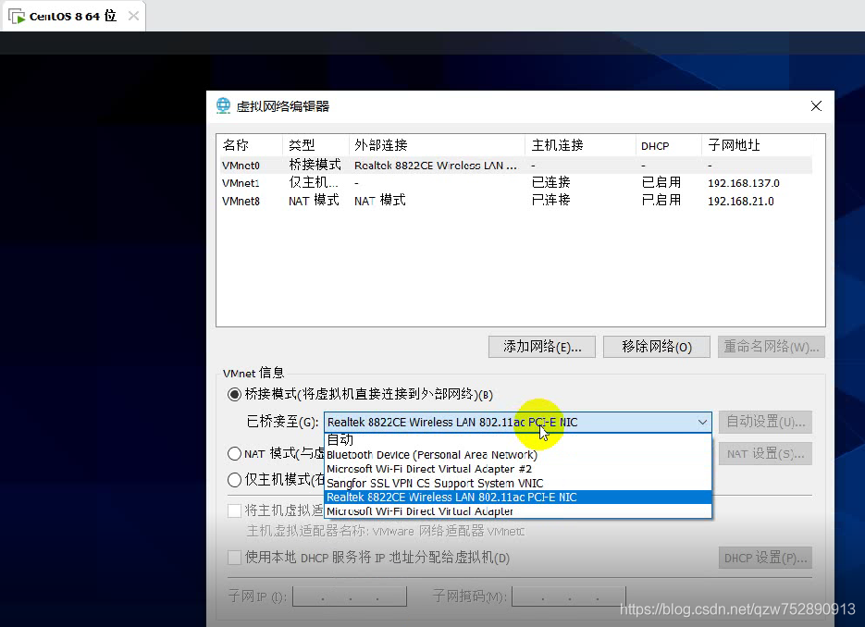Choose highlighted Realtek 8822CE entry in list

518,497
